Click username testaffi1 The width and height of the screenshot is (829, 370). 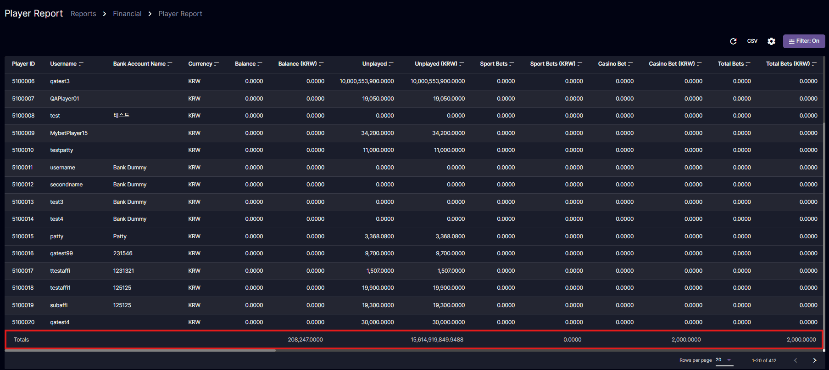(61, 288)
